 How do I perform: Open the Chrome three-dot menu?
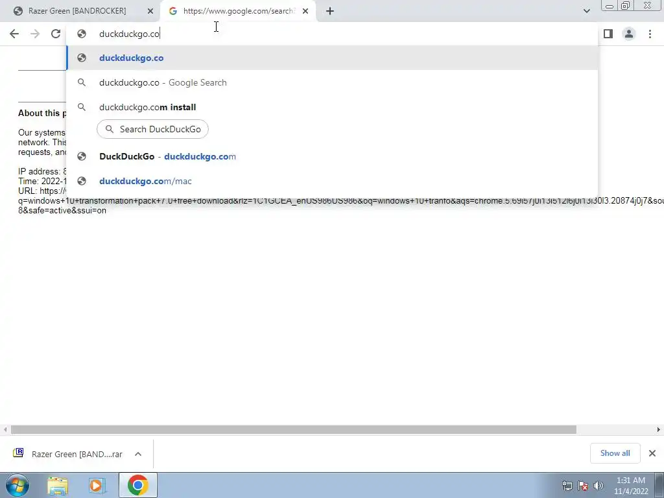pyautogui.click(x=650, y=34)
